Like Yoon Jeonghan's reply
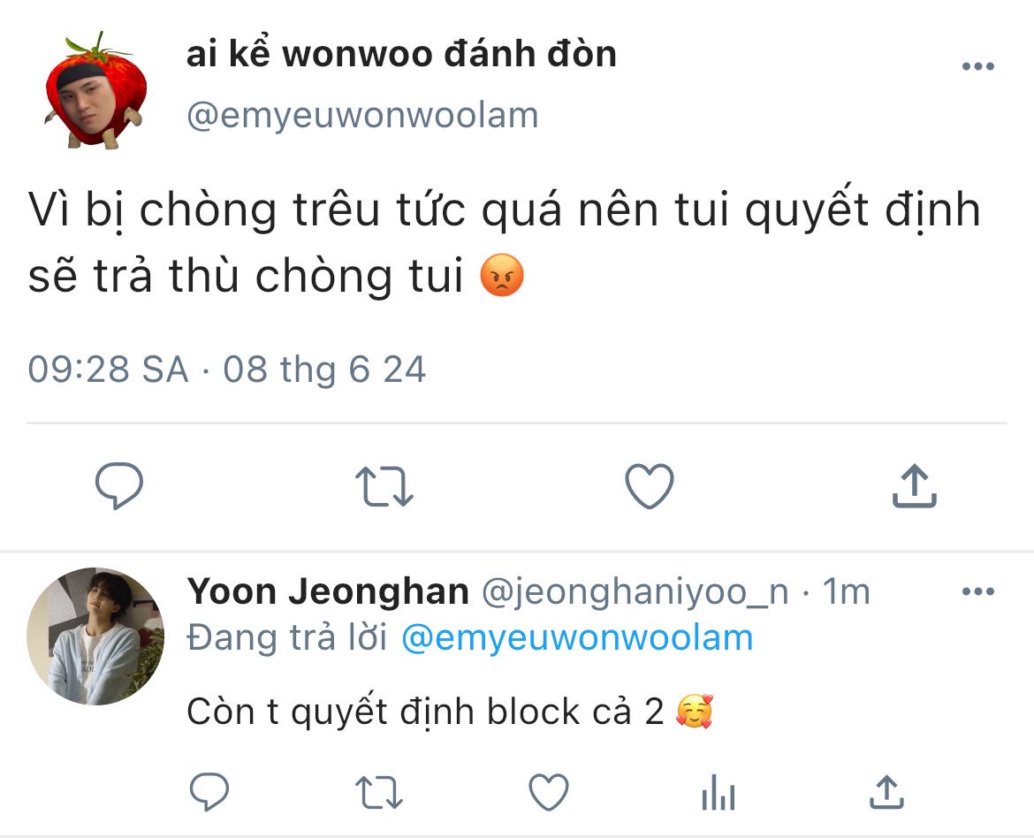The image size is (1034, 838). [550, 792]
